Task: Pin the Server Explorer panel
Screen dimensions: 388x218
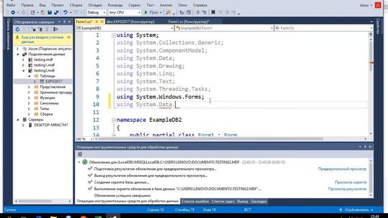Action: pos(64,22)
